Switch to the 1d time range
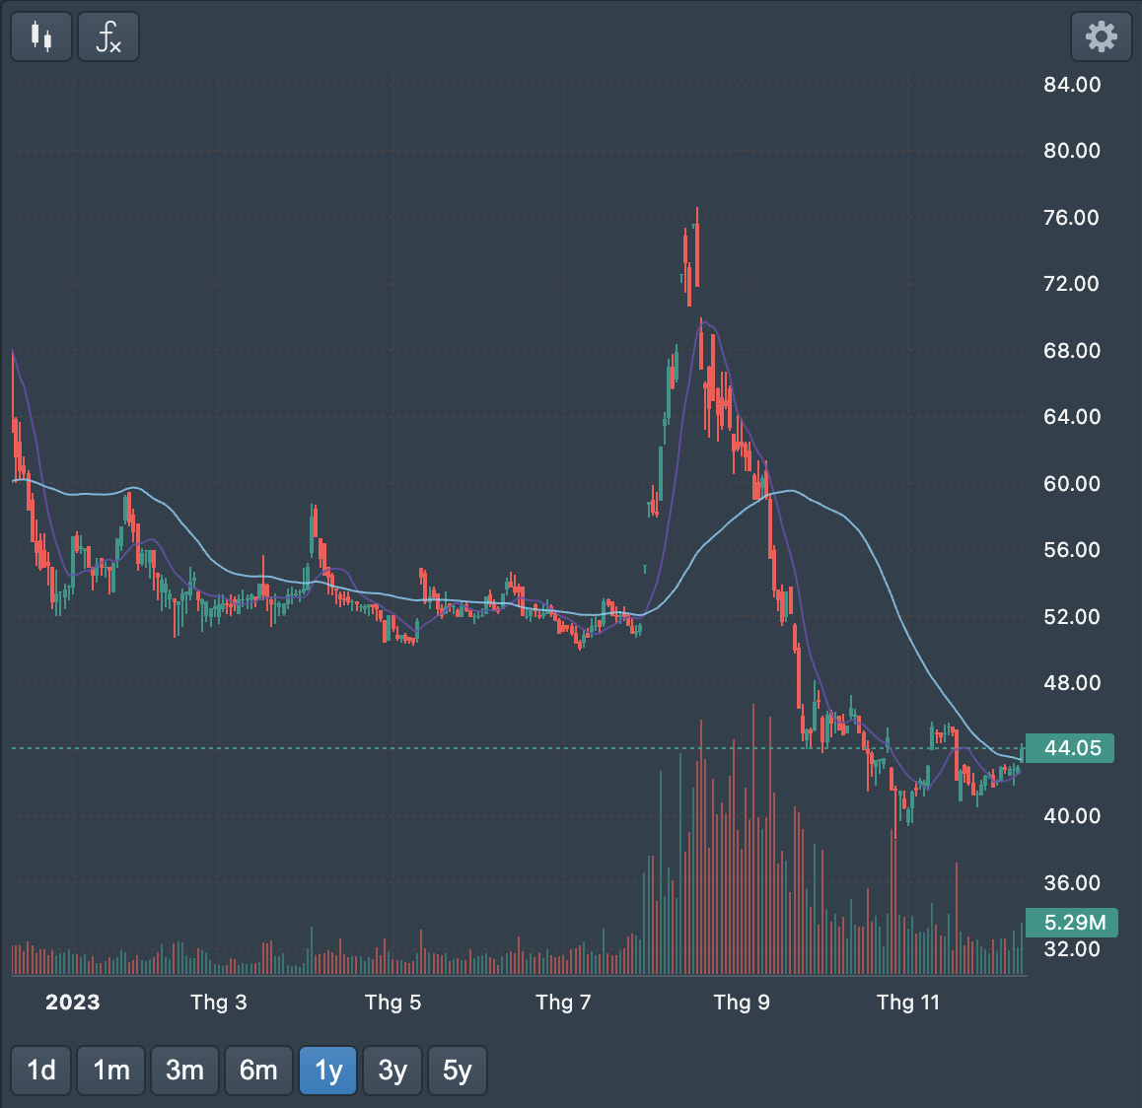 coord(40,1071)
